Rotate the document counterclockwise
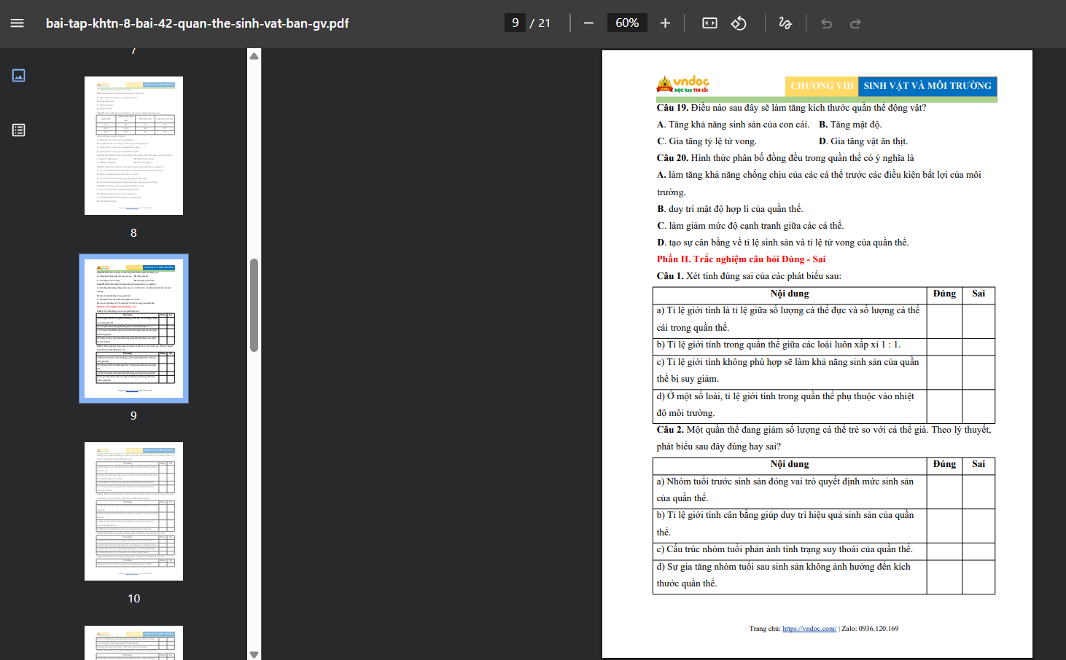This screenshot has width=1066, height=660. [x=739, y=23]
